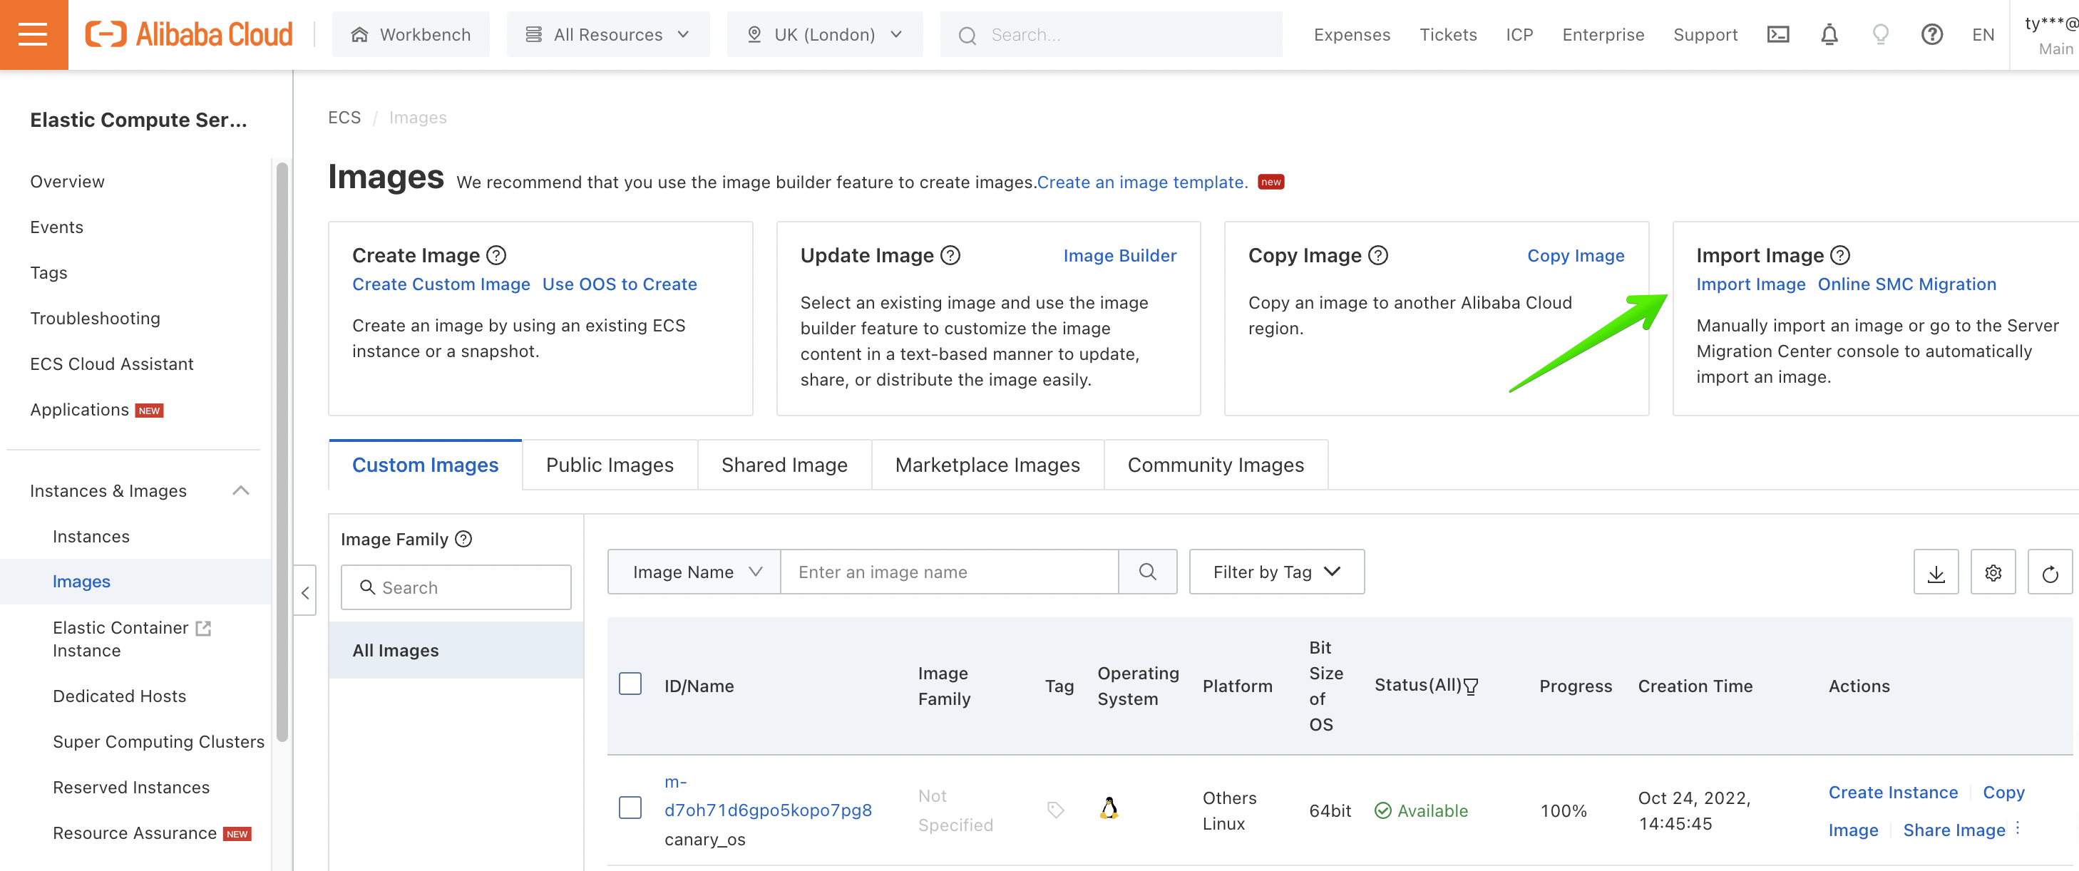Click the Status filter funnel icon
The height and width of the screenshot is (871, 2079).
coord(1470,686)
